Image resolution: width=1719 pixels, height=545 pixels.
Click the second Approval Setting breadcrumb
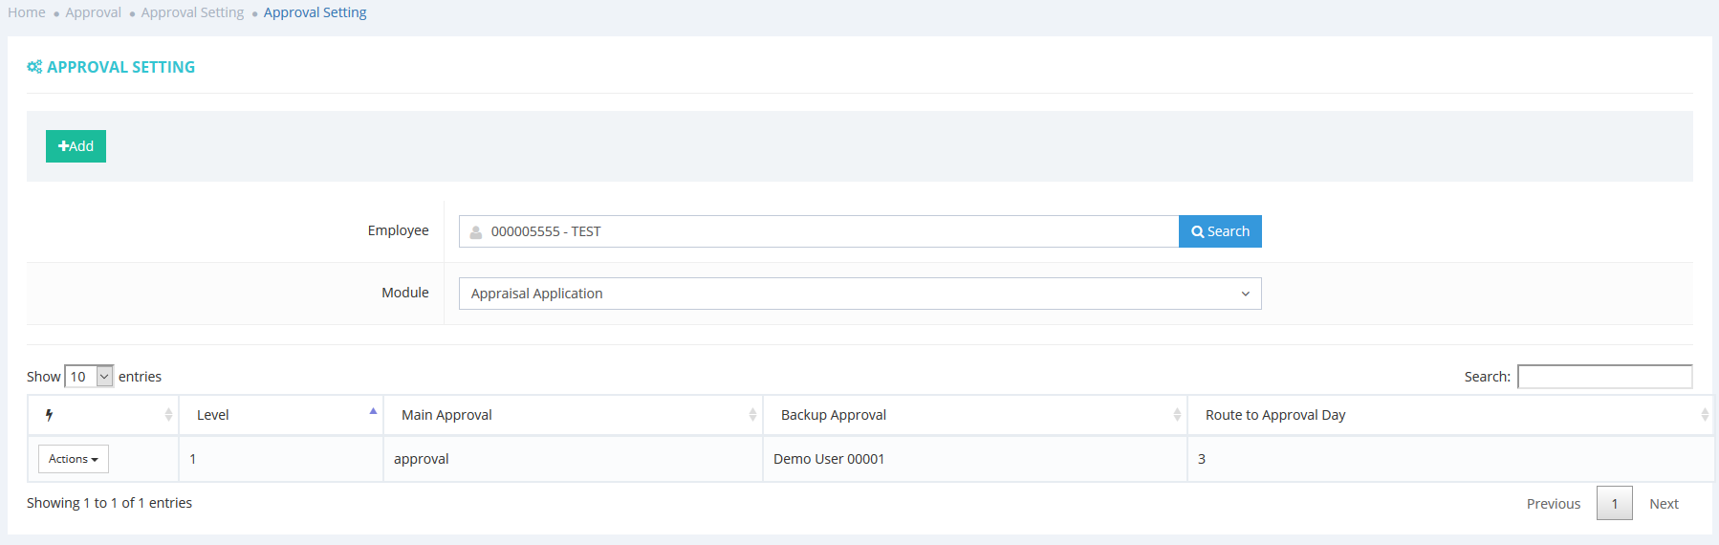315,12
